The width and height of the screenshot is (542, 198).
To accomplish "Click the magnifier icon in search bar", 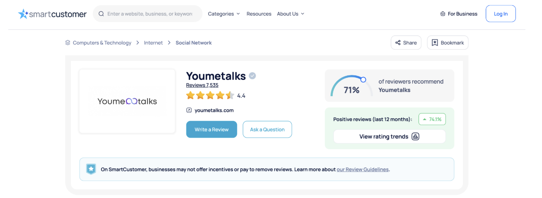I will coord(101,14).
